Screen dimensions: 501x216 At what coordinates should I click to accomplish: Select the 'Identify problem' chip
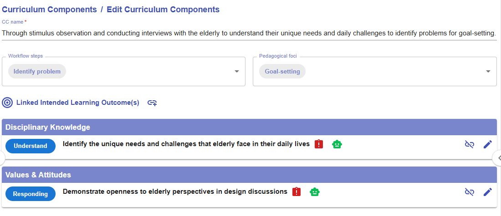pyautogui.click(x=37, y=72)
